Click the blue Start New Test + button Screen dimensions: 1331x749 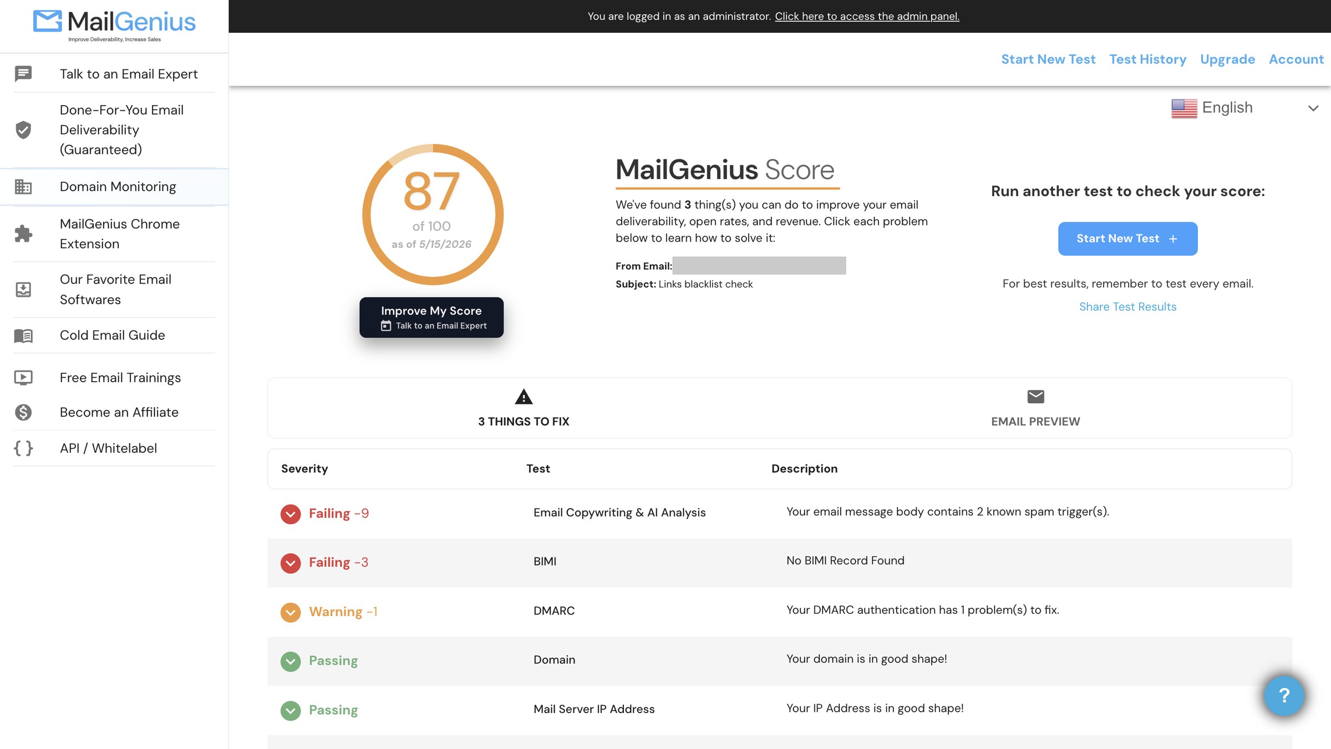click(1127, 239)
